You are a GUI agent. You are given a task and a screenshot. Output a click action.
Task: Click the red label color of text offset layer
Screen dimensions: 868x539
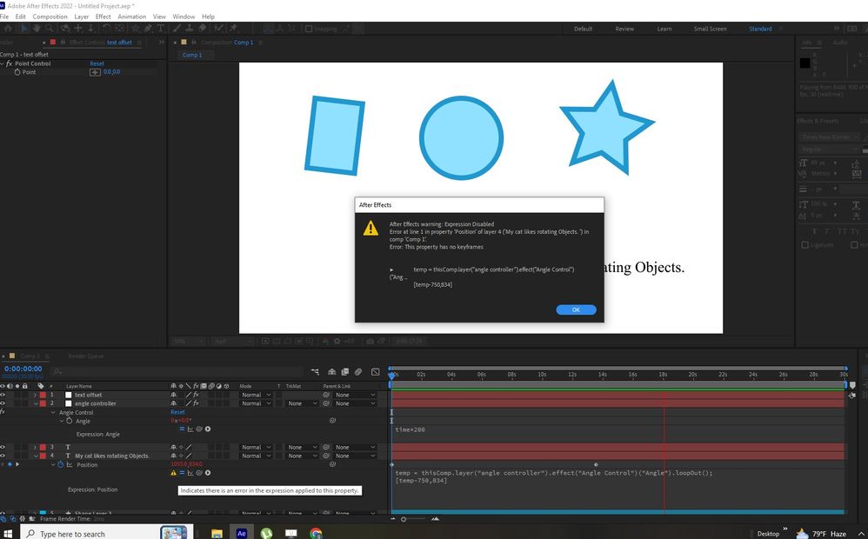[43, 395]
